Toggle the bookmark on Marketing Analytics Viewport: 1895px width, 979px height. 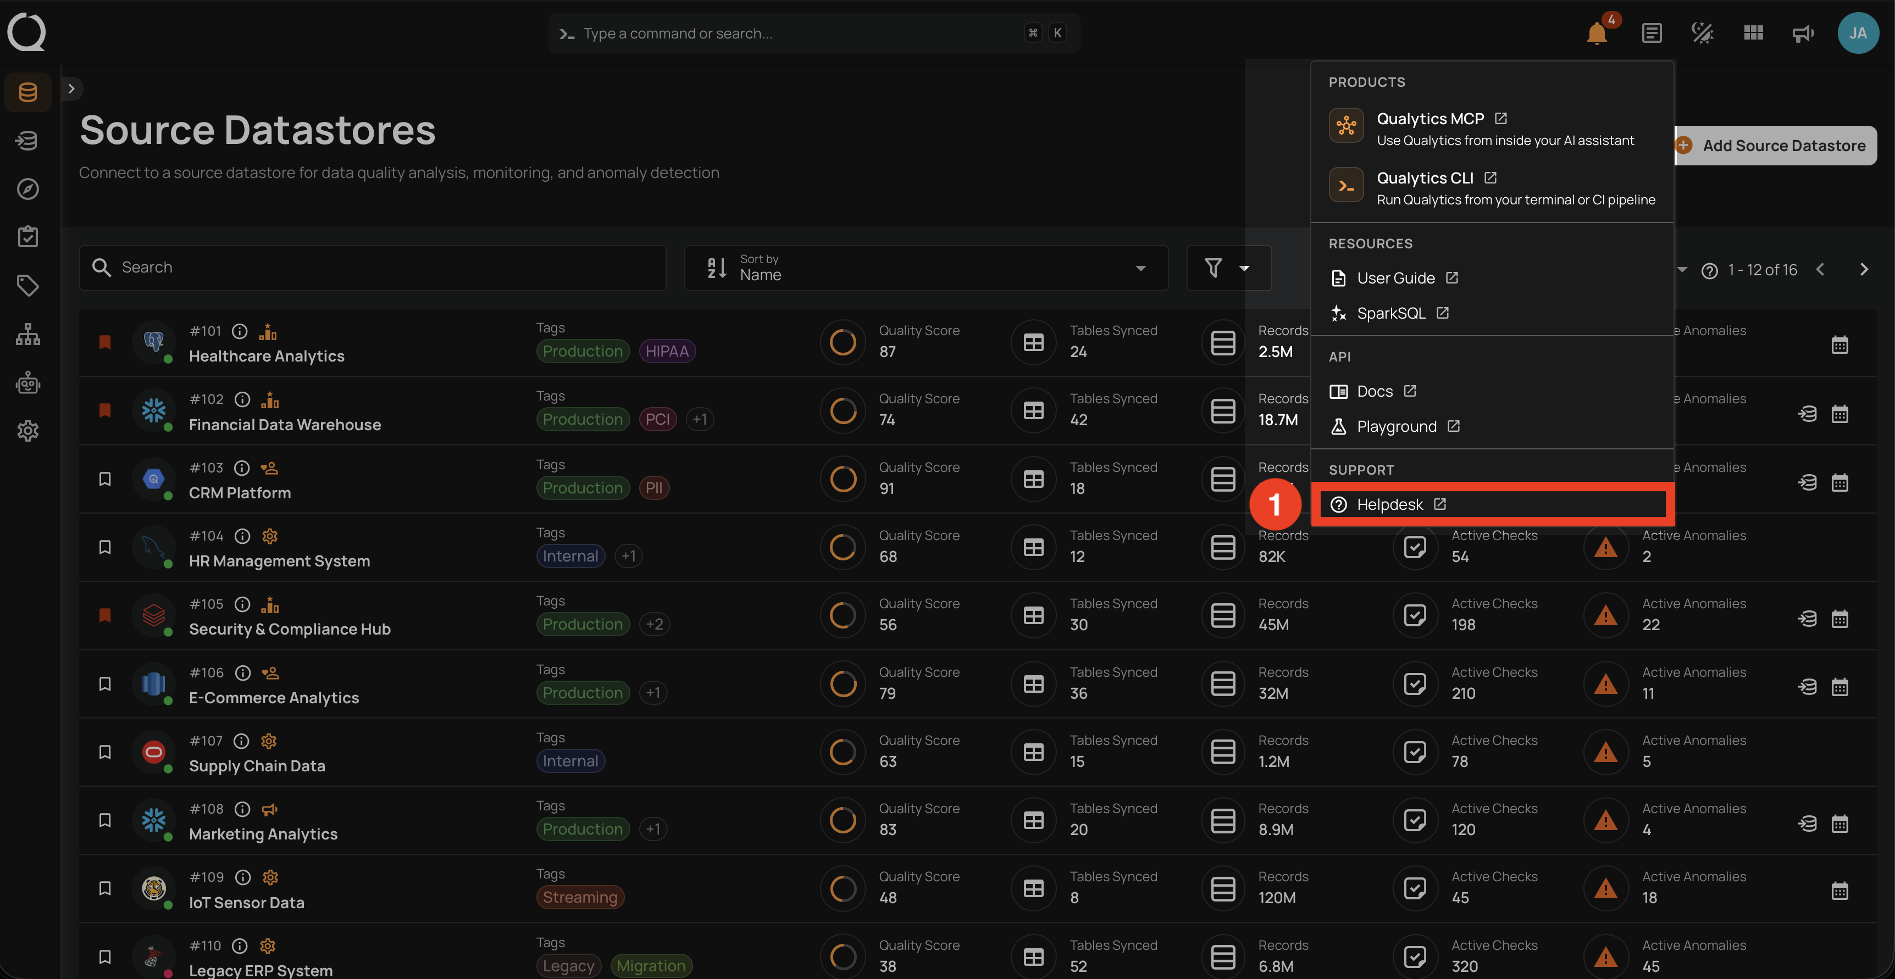coord(104,820)
